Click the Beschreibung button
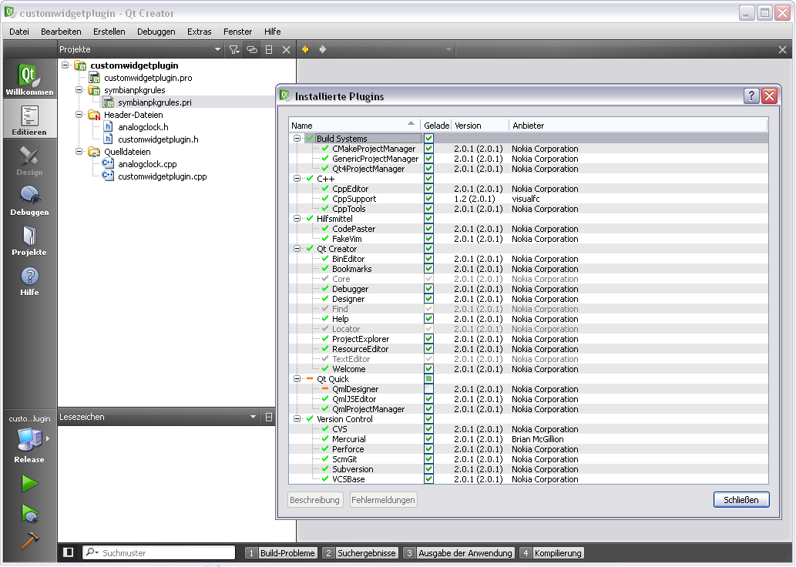The image size is (796, 567). click(314, 500)
